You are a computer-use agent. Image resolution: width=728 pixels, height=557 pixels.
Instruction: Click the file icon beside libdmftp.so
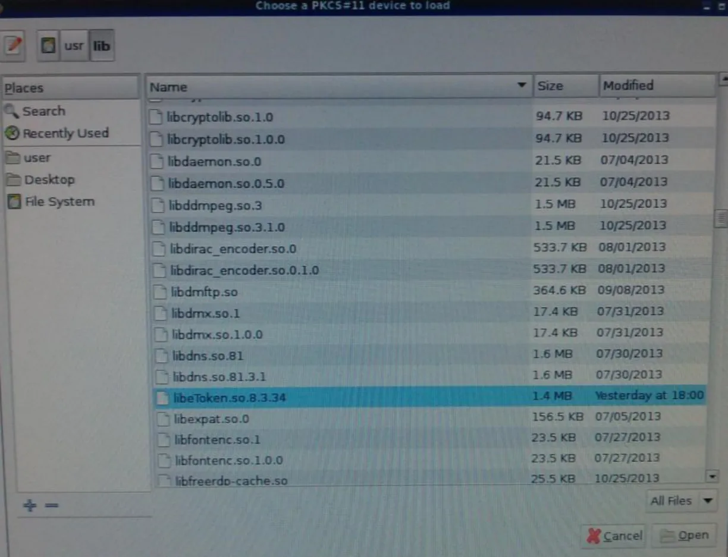tap(160, 292)
